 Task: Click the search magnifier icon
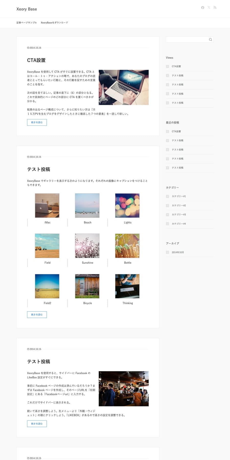click(x=210, y=40)
